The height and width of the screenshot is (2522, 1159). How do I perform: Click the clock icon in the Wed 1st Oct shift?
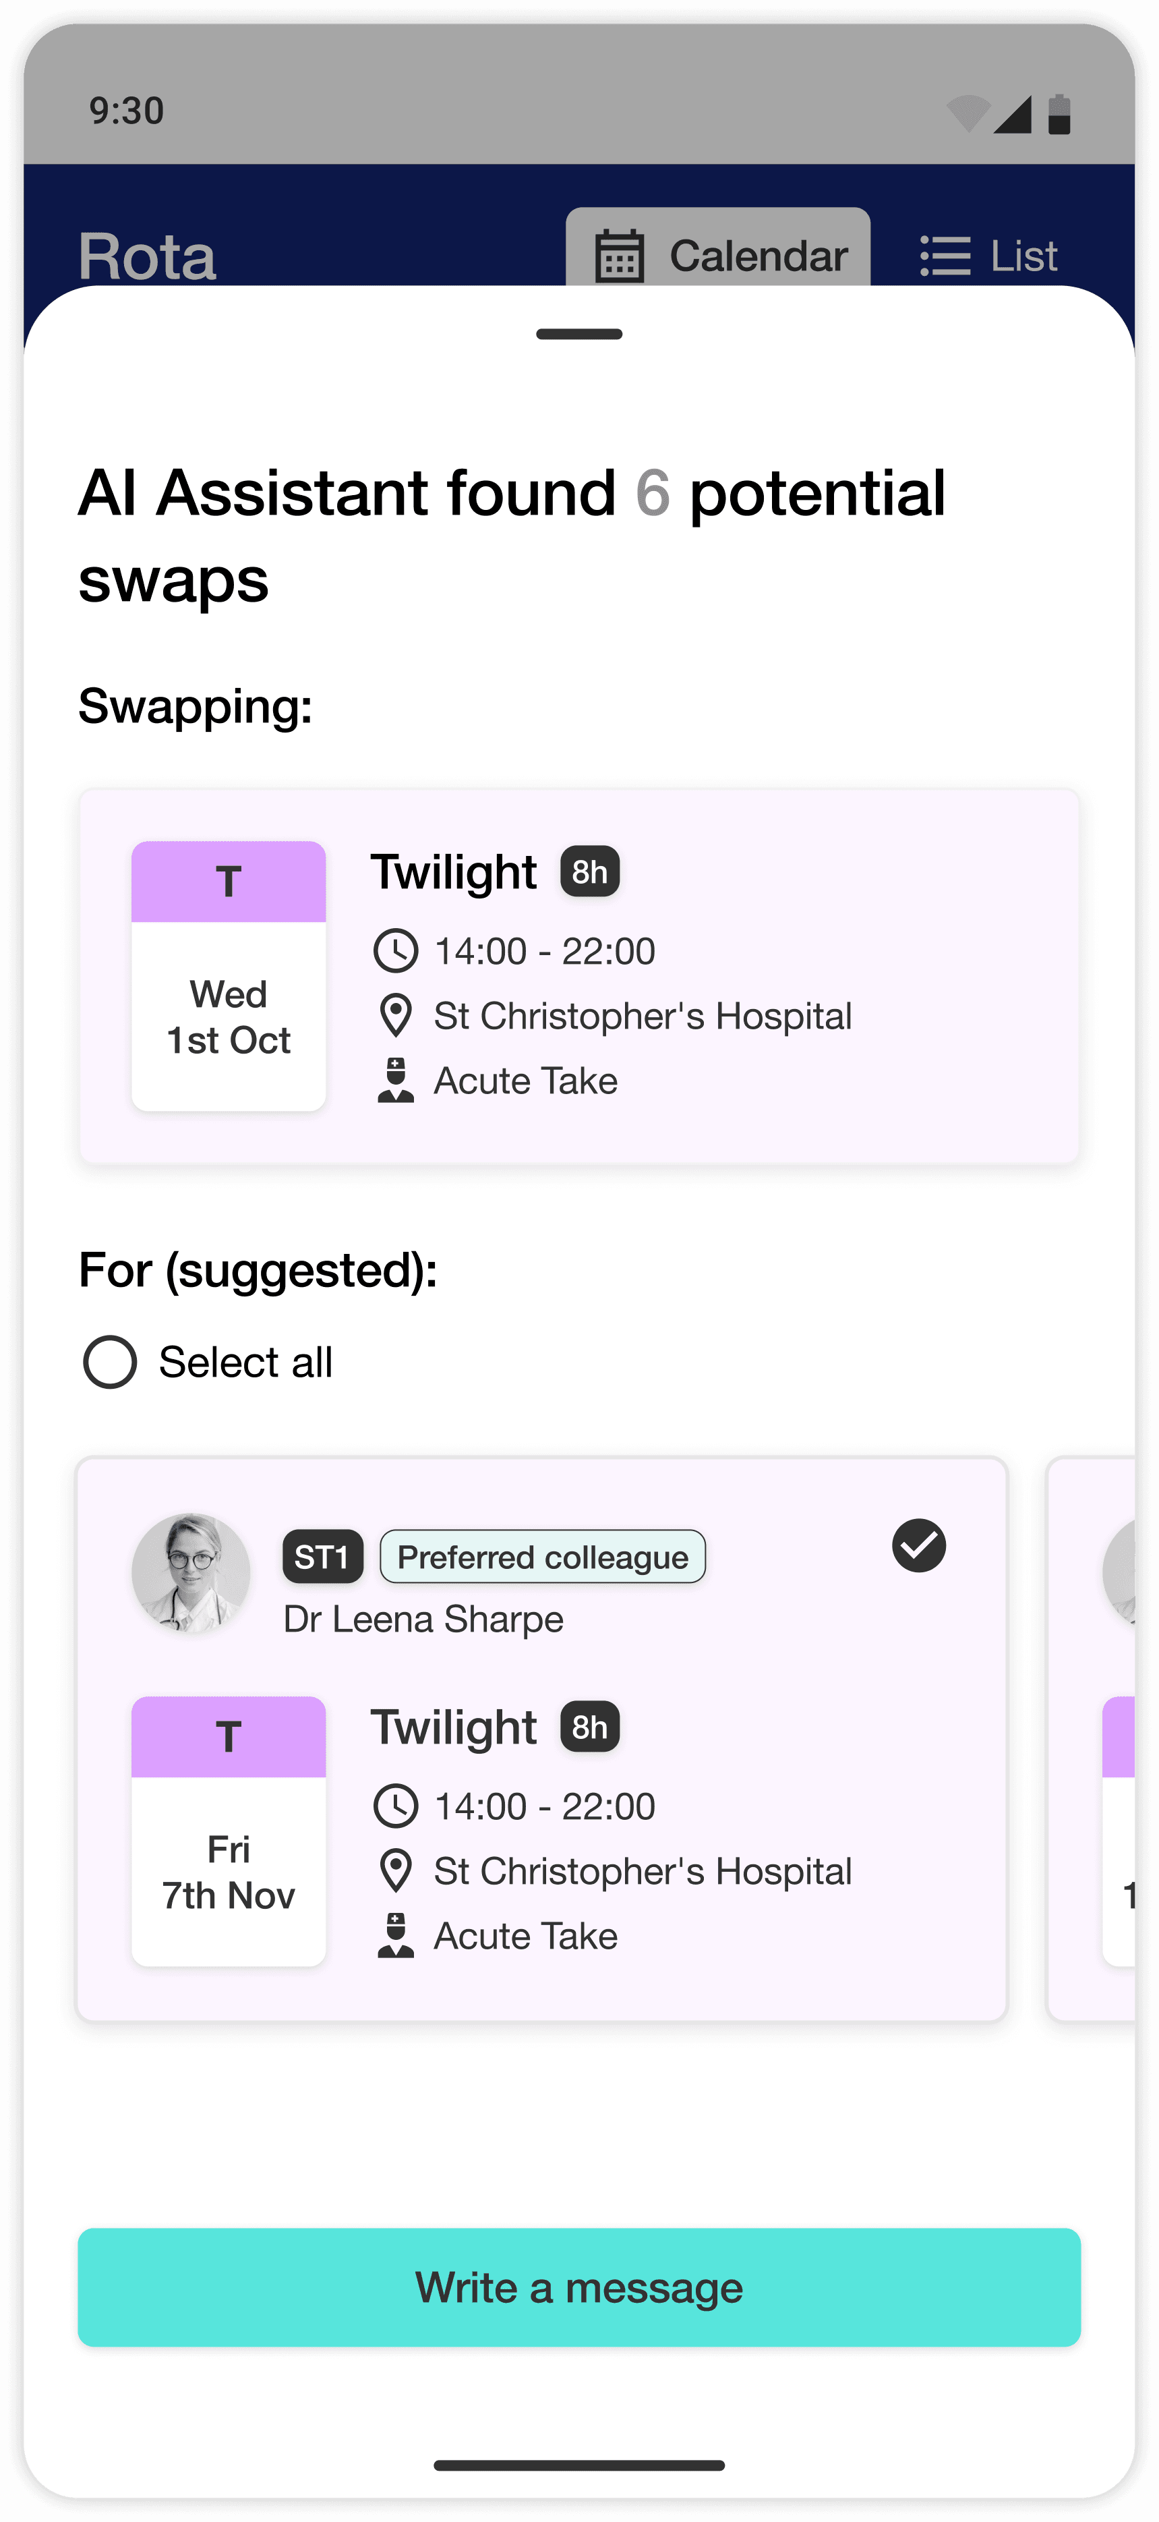pos(396,950)
